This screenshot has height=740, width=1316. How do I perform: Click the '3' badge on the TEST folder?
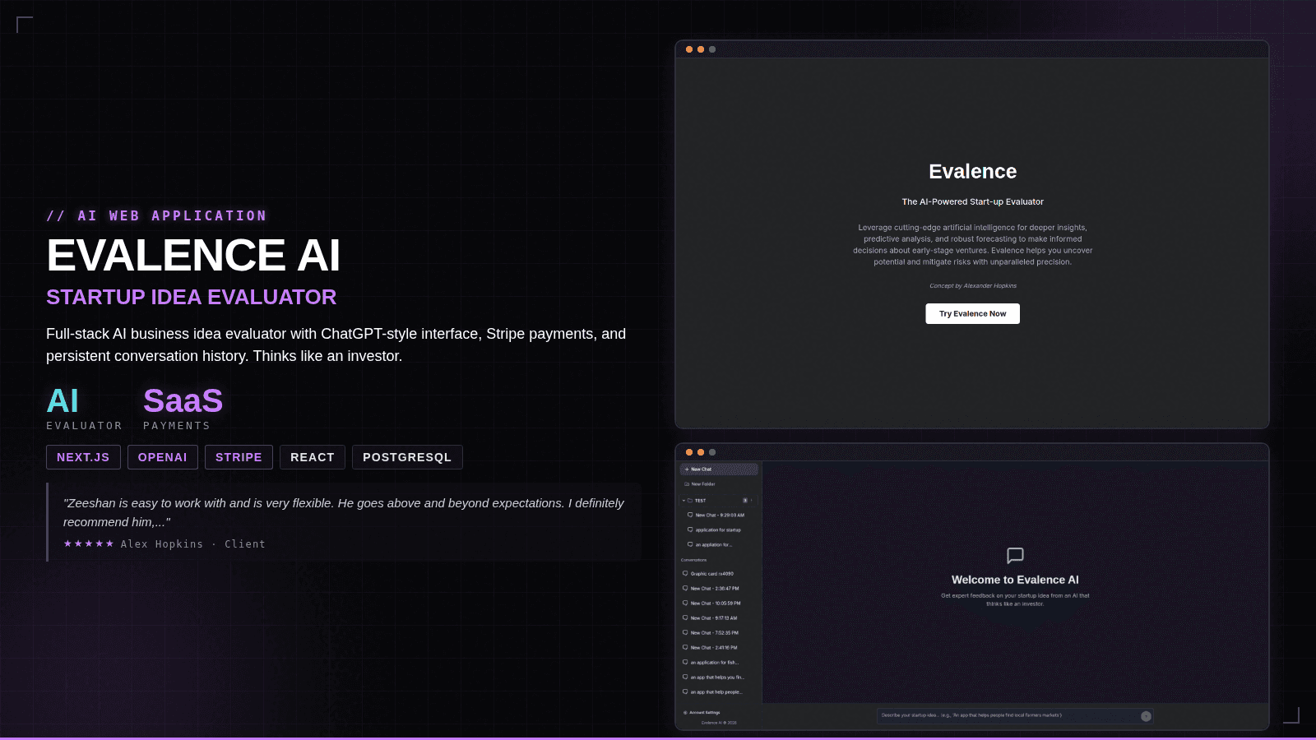coord(745,501)
